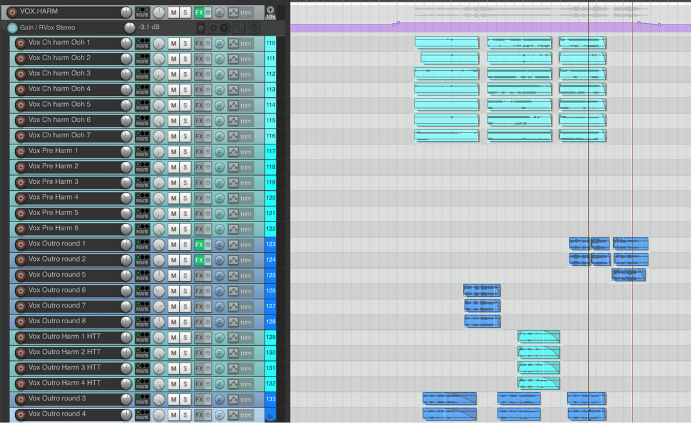Mute Vox Ch harm Ooh 3
Viewport: 691px width, 423px height.
(x=173, y=75)
